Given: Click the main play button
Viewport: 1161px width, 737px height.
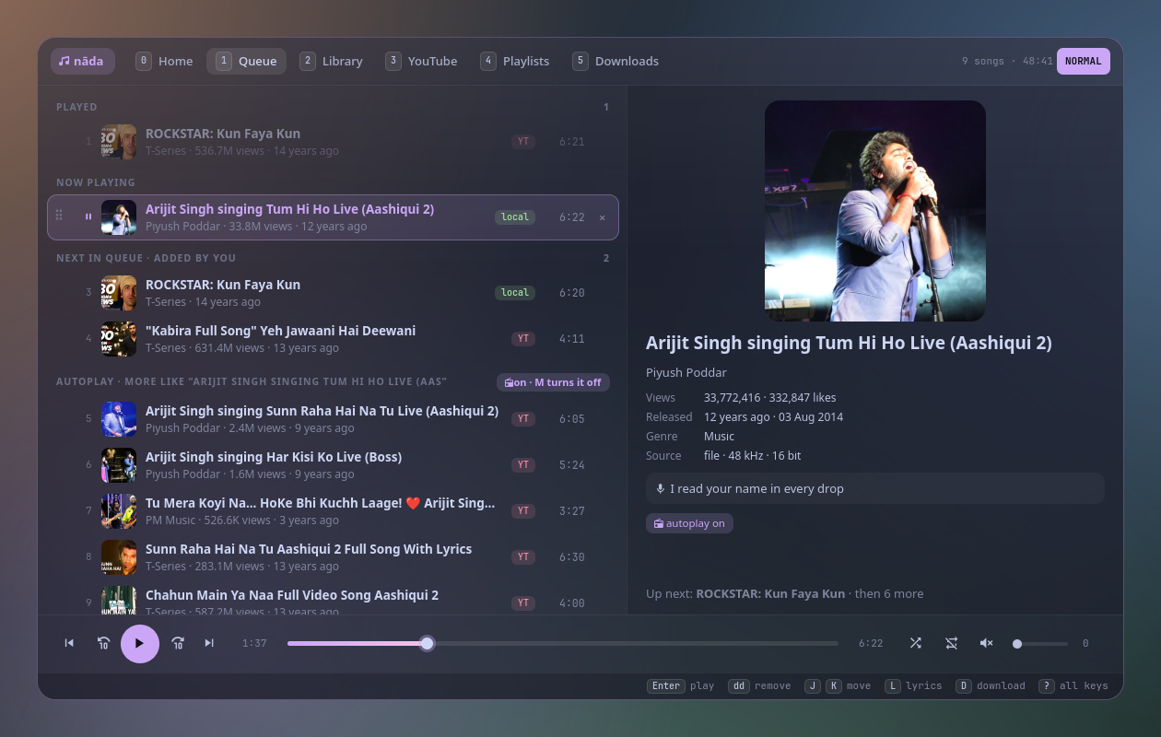Looking at the screenshot, I should 140,643.
